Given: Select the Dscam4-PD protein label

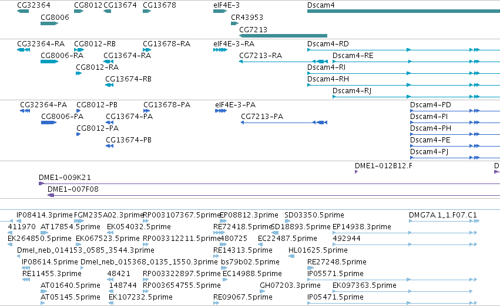Looking at the screenshot, I should (431, 105).
